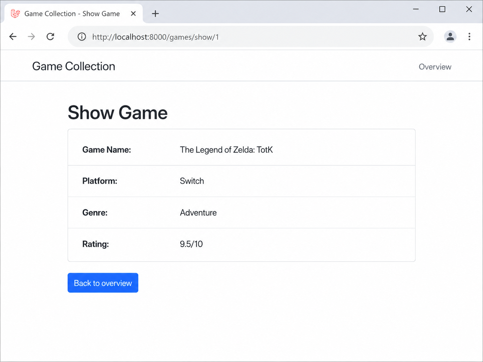Open a new tab with the plus icon

tap(155, 14)
